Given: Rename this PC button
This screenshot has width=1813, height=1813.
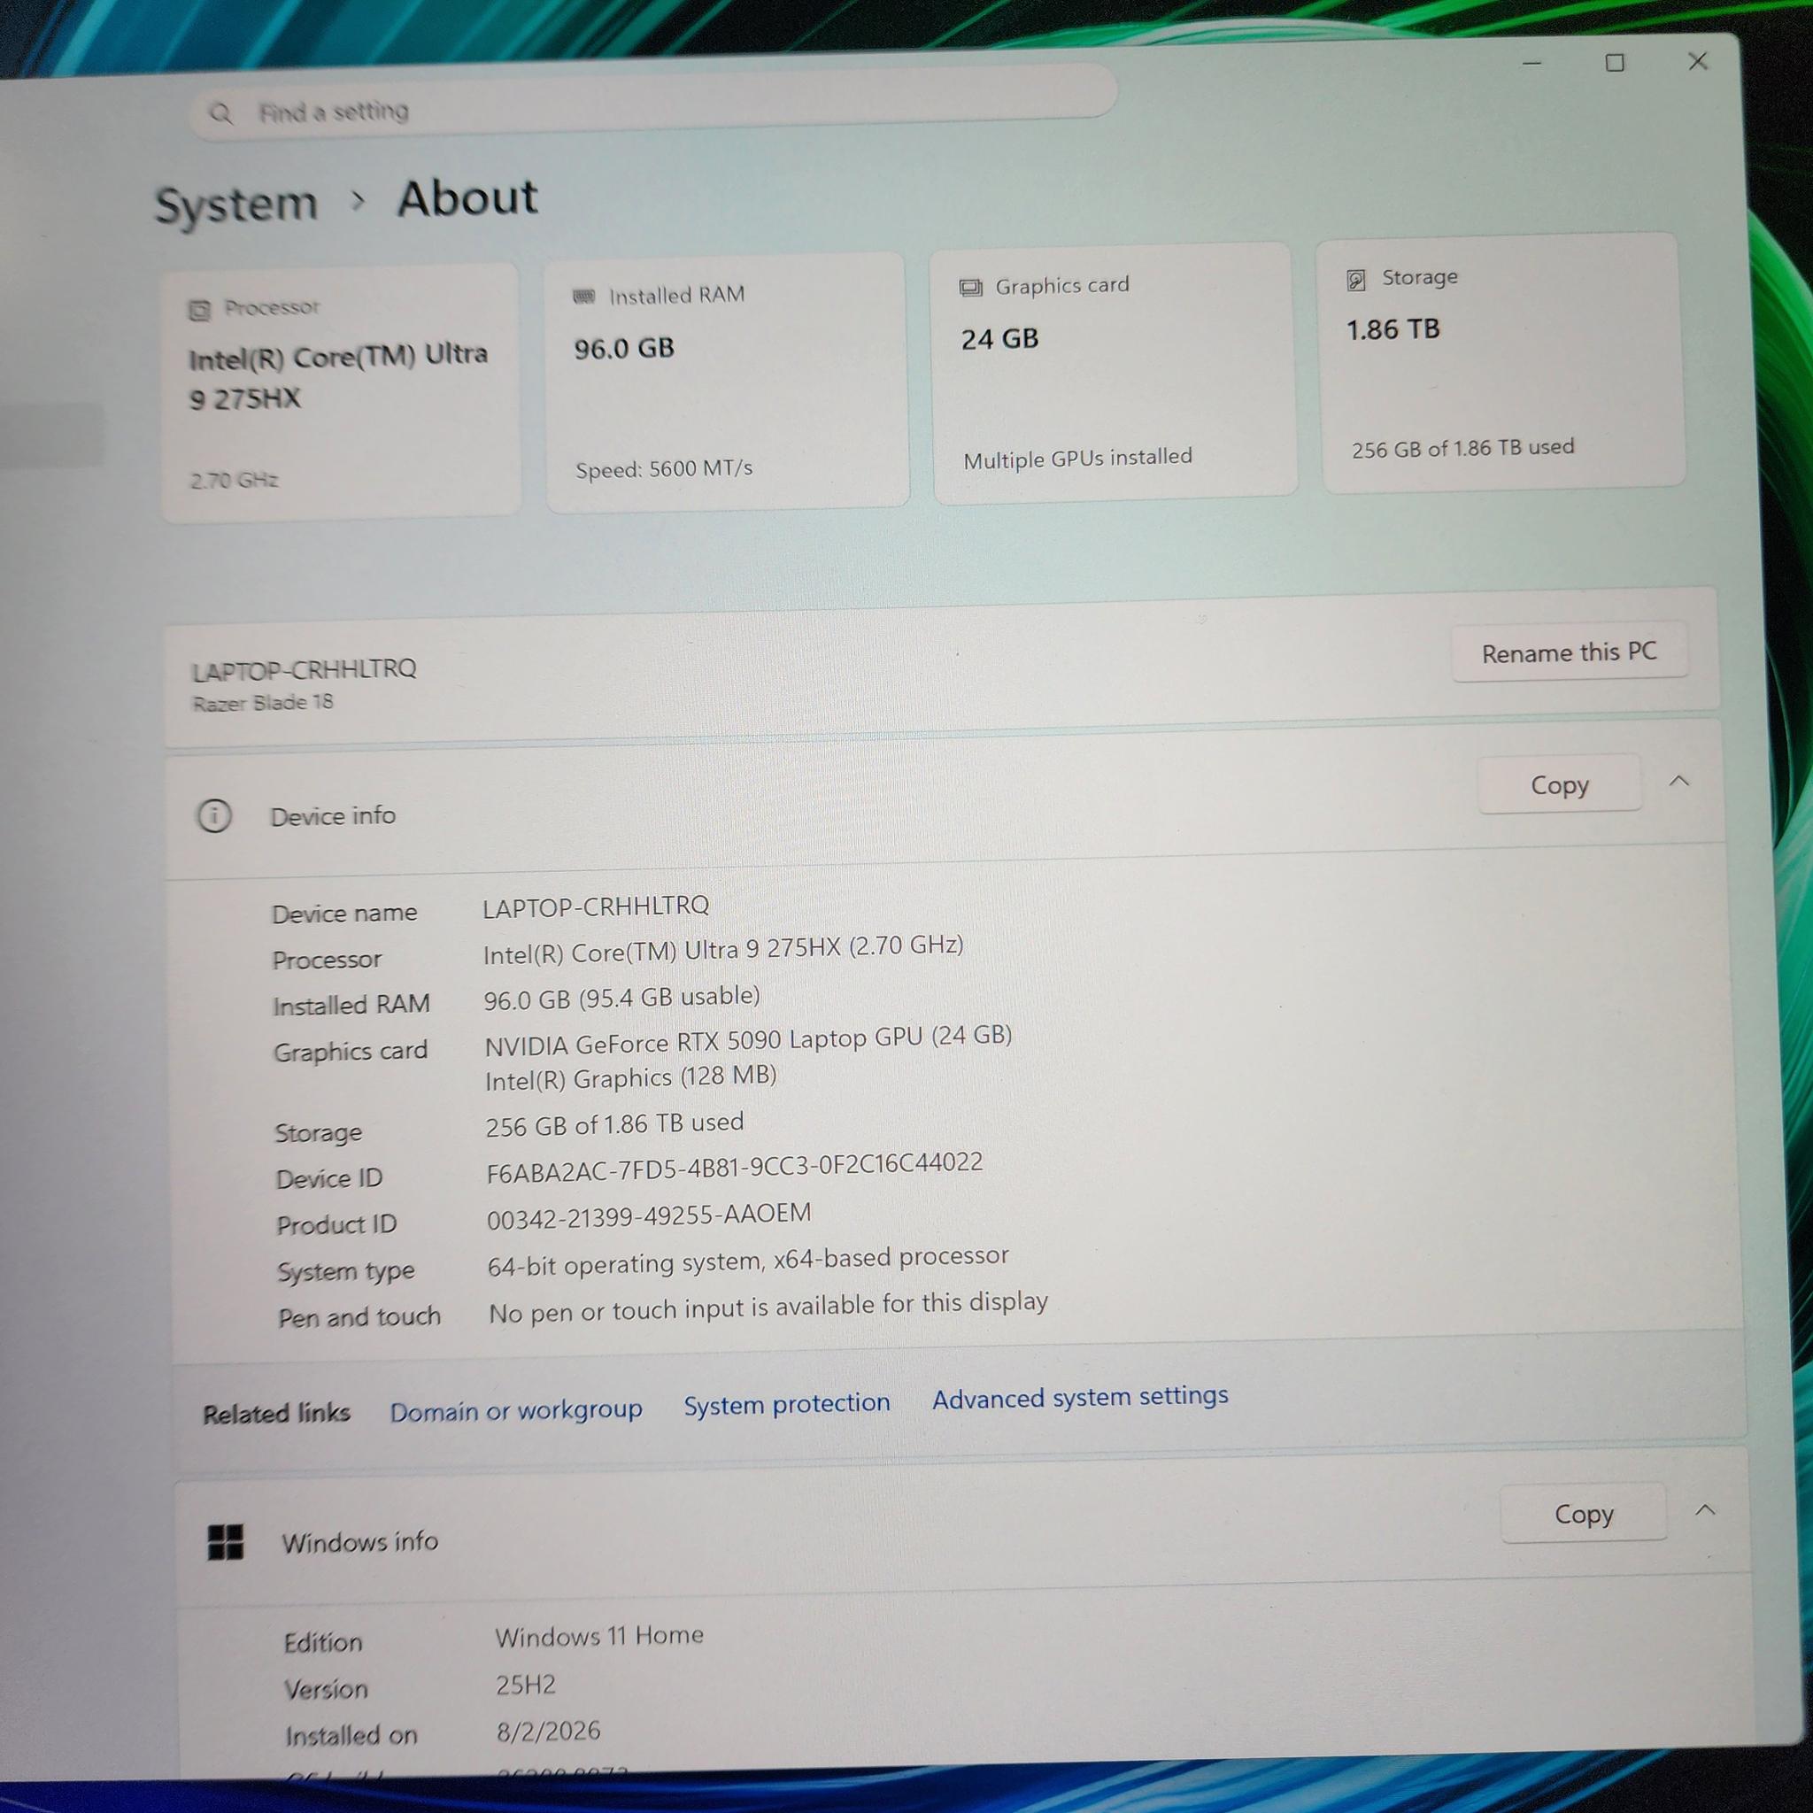Looking at the screenshot, I should pyautogui.click(x=1569, y=652).
